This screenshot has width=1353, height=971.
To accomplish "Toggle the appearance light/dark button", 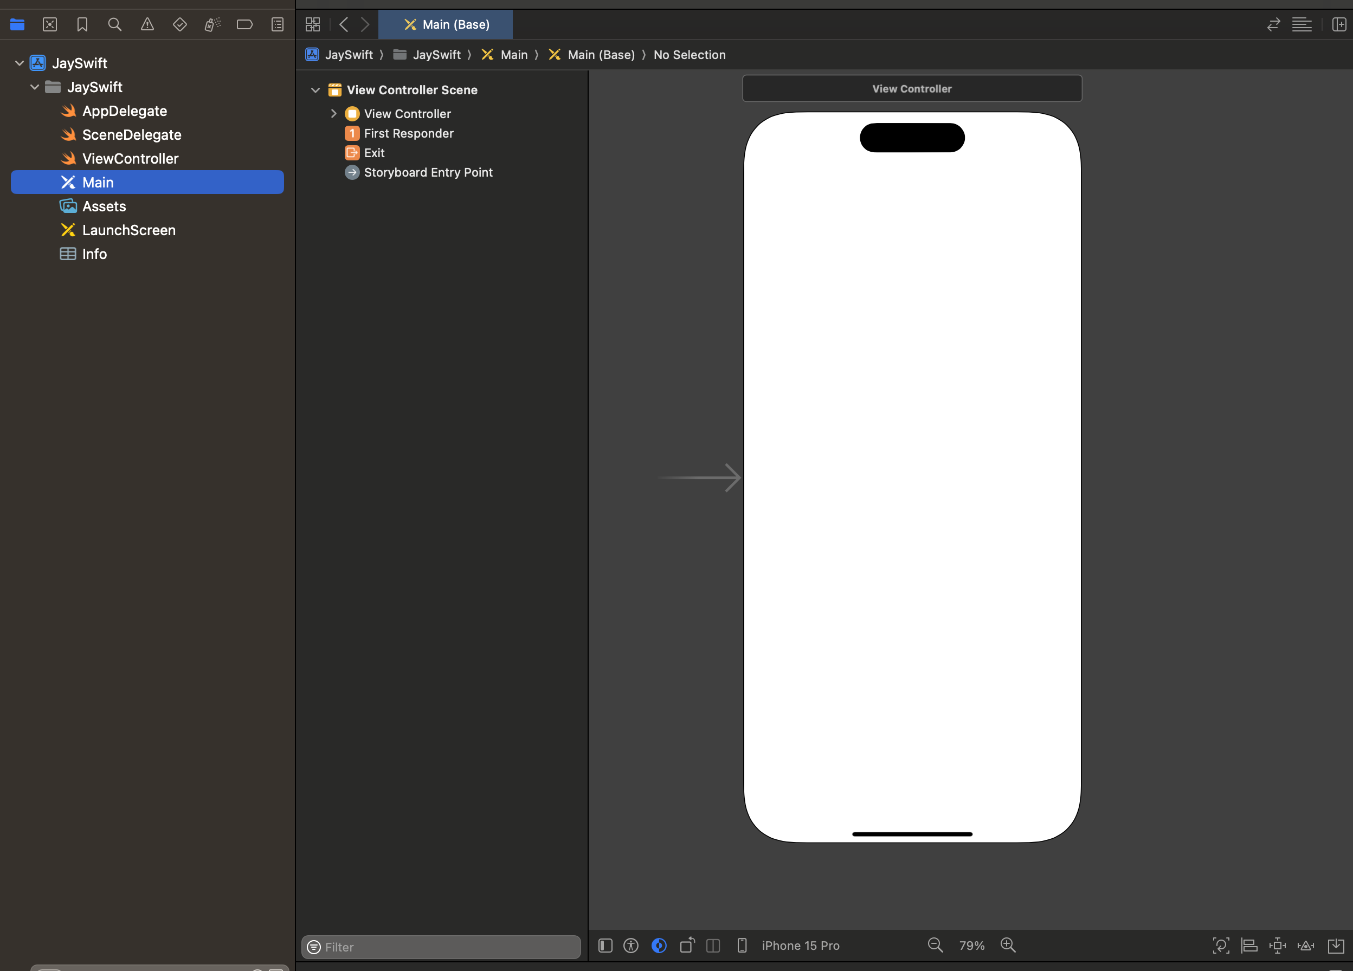I will click(659, 946).
